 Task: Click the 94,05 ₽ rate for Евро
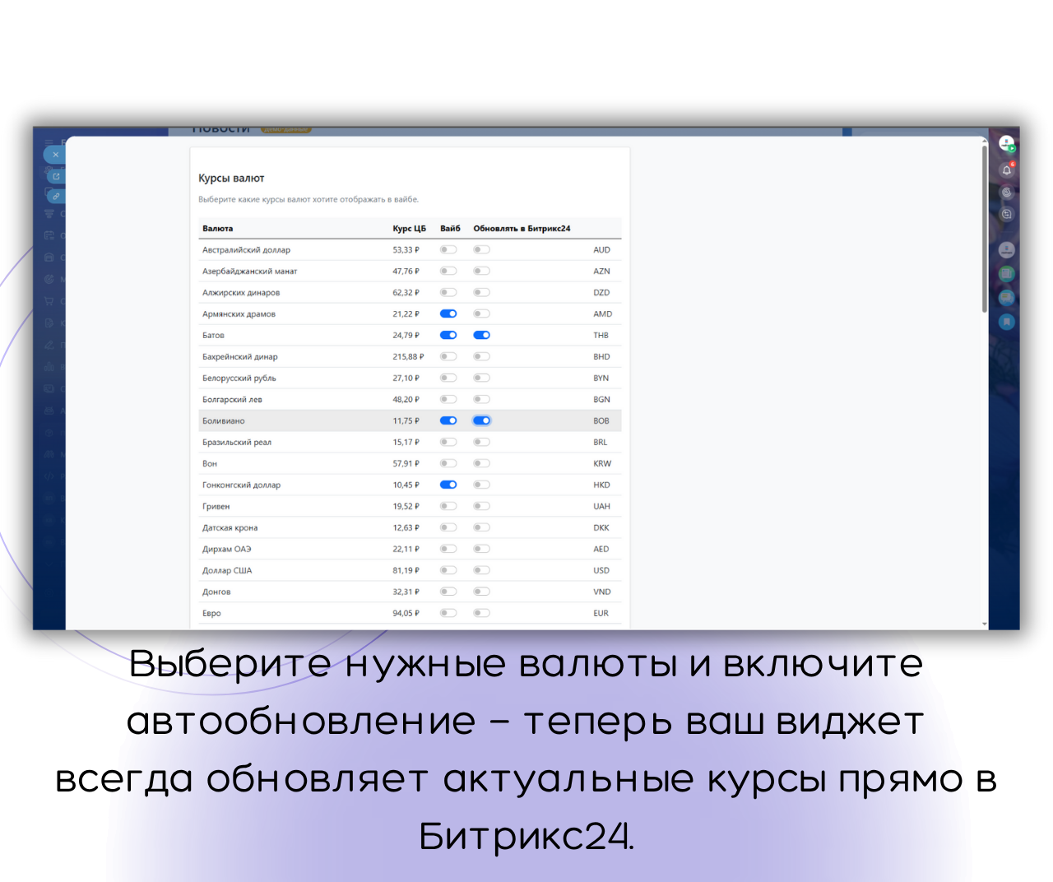coord(406,613)
